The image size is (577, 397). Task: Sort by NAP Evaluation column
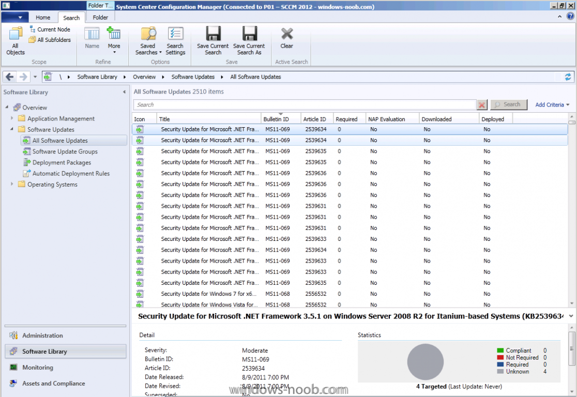pos(392,119)
